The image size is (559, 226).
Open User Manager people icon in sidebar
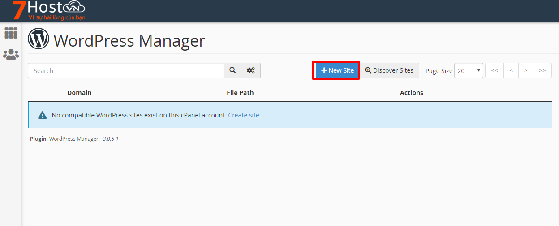[x=11, y=55]
